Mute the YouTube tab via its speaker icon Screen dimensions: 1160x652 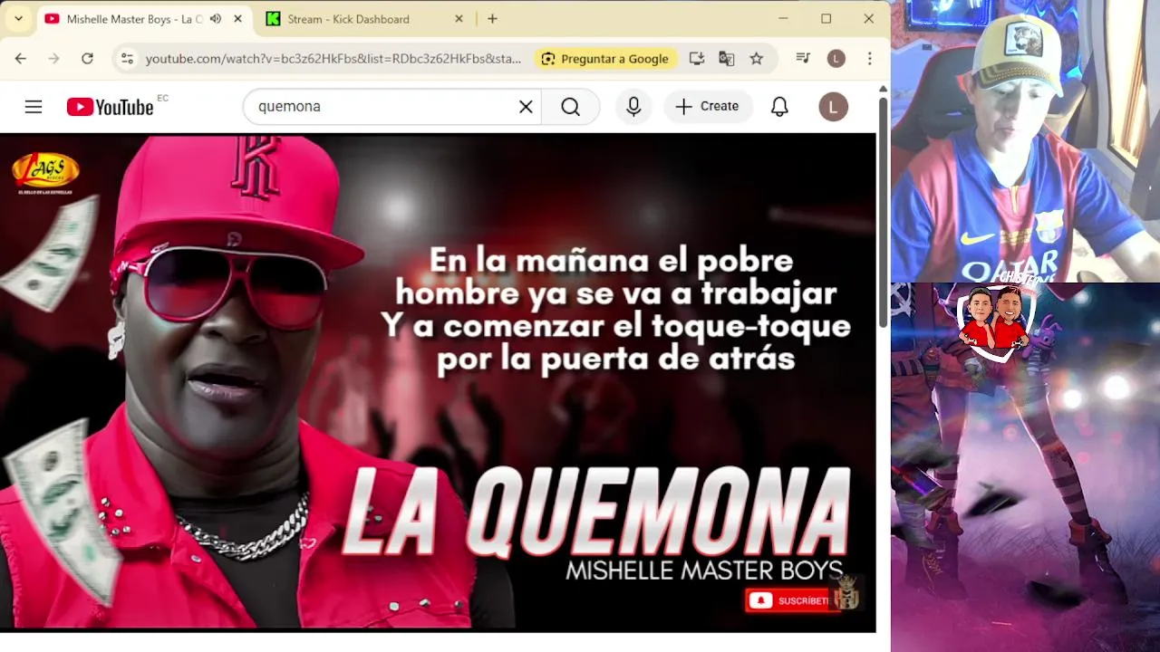216,19
